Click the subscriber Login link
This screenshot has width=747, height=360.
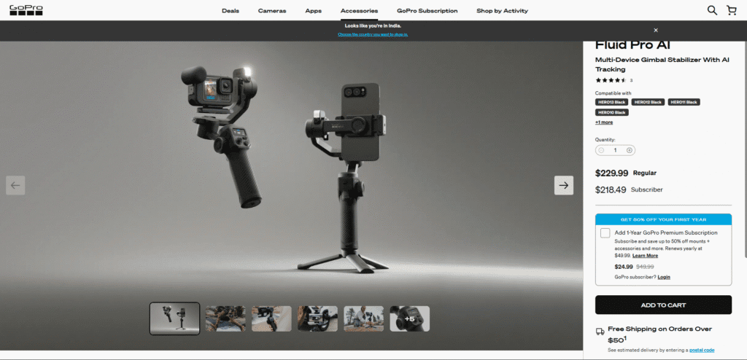click(x=664, y=277)
